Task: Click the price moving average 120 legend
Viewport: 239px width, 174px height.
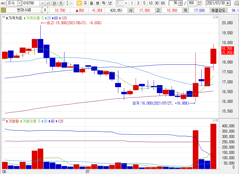Action: 63,18
